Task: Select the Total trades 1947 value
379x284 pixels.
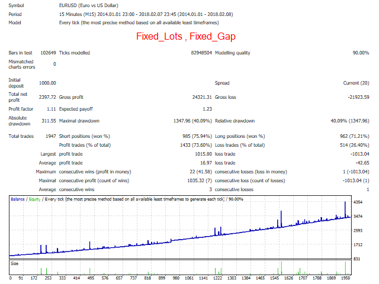Action: (50, 137)
